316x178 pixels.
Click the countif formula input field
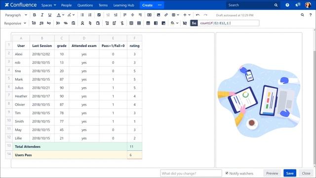(229, 23)
